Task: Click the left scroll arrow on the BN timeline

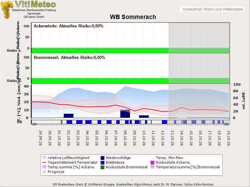Action: coord(34,124)
